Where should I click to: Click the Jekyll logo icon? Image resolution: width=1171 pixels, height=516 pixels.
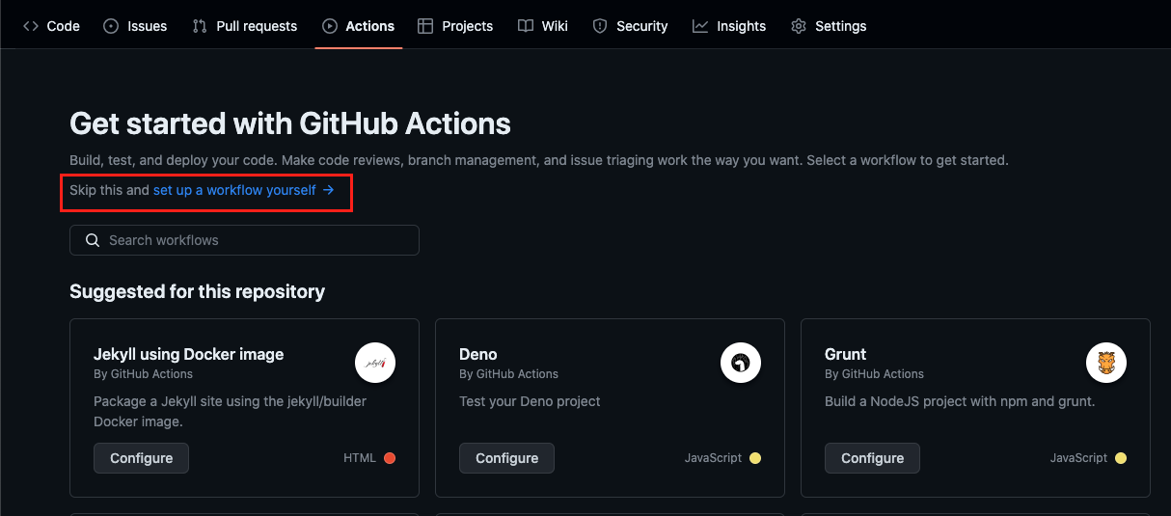coord(375,363)
